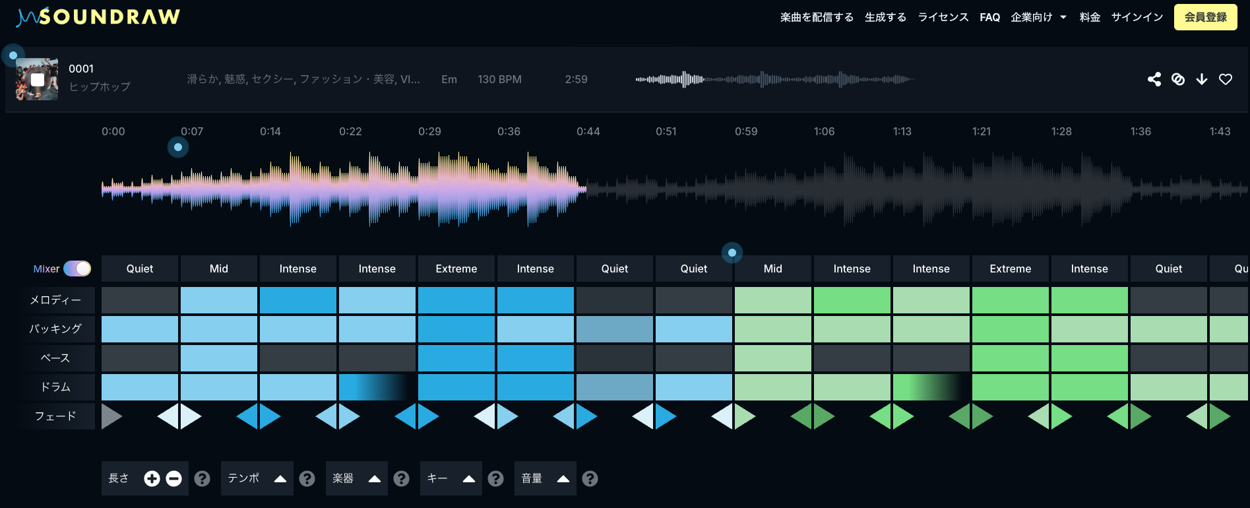
Task: Decrease length with the minus icon
Action: pyautogui.click(x=173, y=479)
